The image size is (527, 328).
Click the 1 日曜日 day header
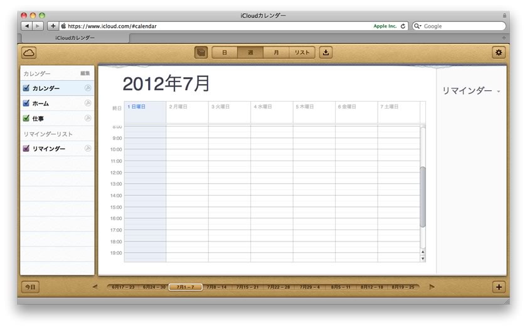point(137,107)
